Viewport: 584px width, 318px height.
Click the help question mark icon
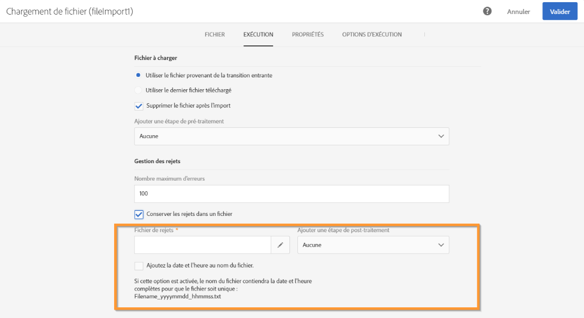pyautogui.click(x=488, y=11)
